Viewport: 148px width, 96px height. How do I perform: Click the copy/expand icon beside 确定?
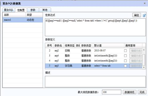click(x=144, y=15)
